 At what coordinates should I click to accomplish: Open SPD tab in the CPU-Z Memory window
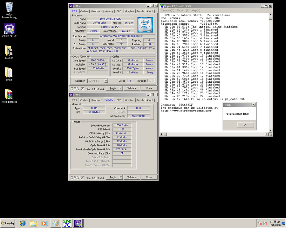click(119, 100)
